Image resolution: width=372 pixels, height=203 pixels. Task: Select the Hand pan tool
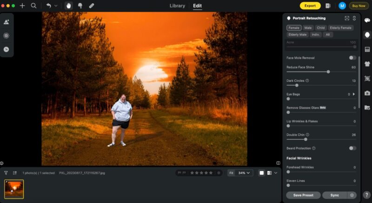(x=69, y=6)
